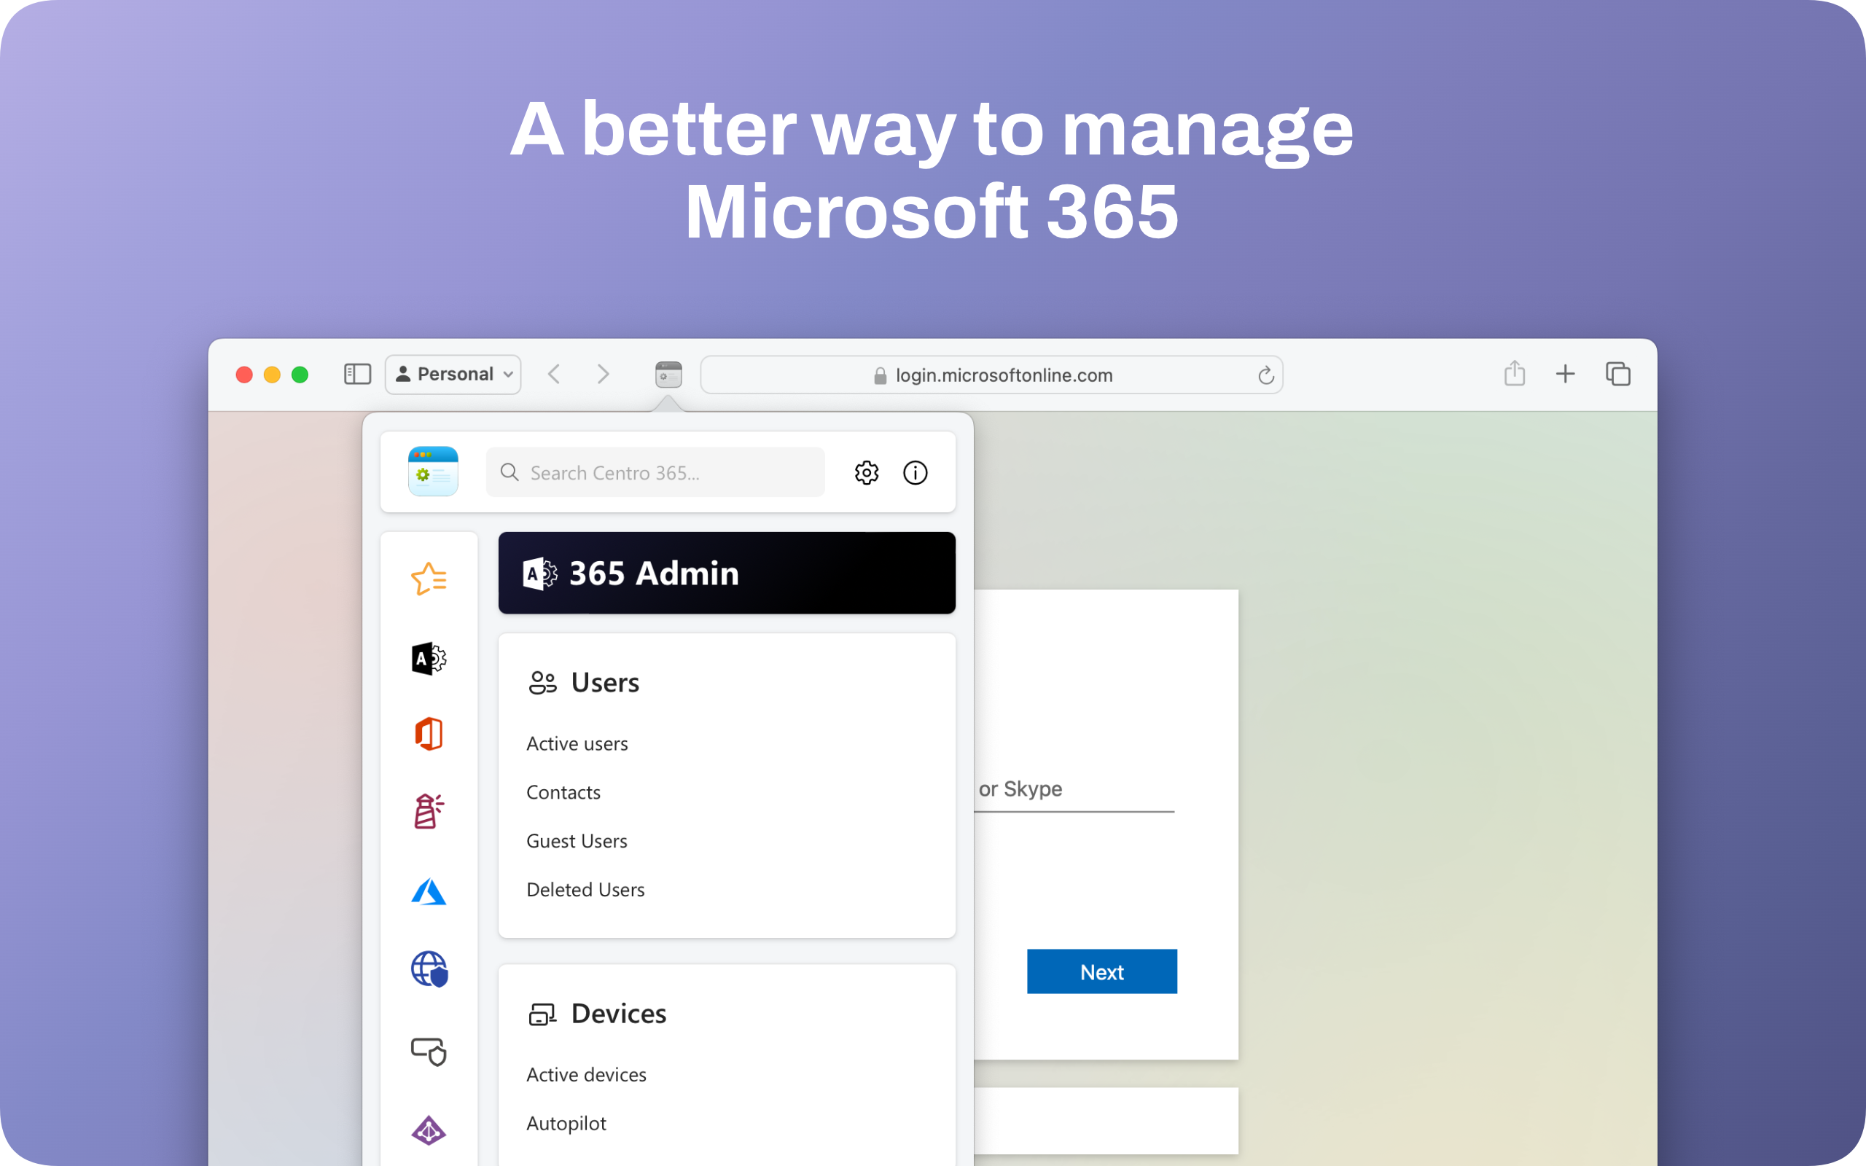
Task: Select the 365 Admin sidebar icon
Action: (x=429, y=659)
